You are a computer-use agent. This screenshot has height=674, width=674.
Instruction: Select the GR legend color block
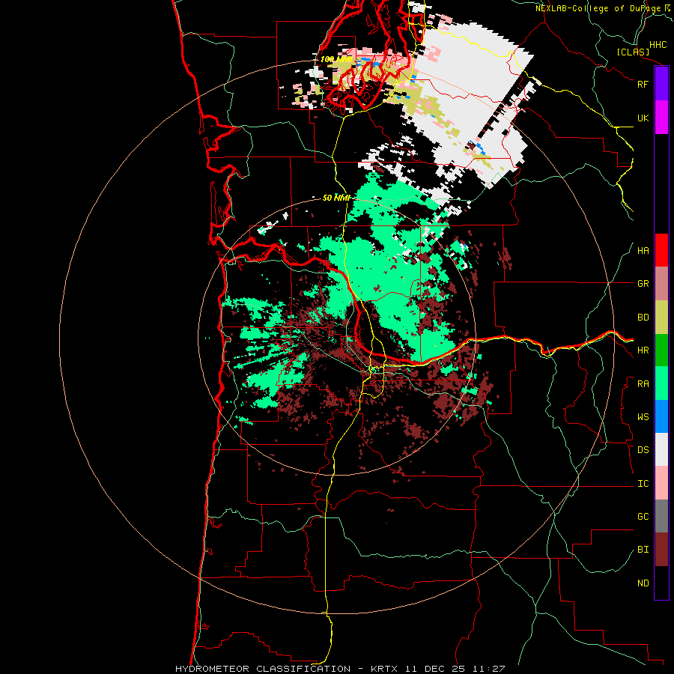661,284
